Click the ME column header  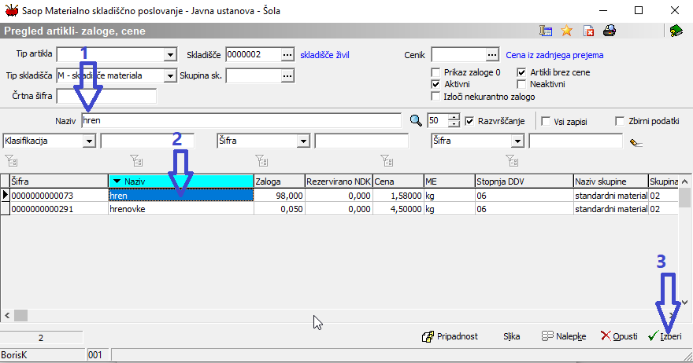coord(449,181)
